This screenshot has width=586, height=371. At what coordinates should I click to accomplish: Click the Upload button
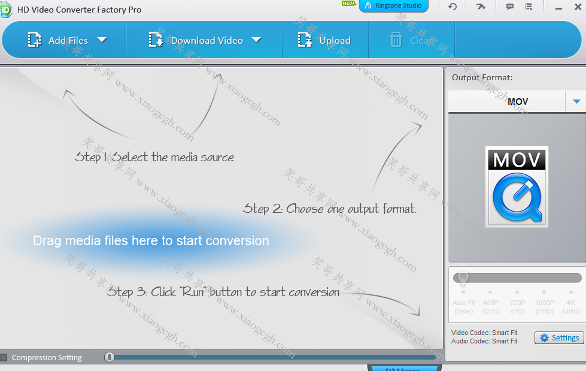point(324,40)
